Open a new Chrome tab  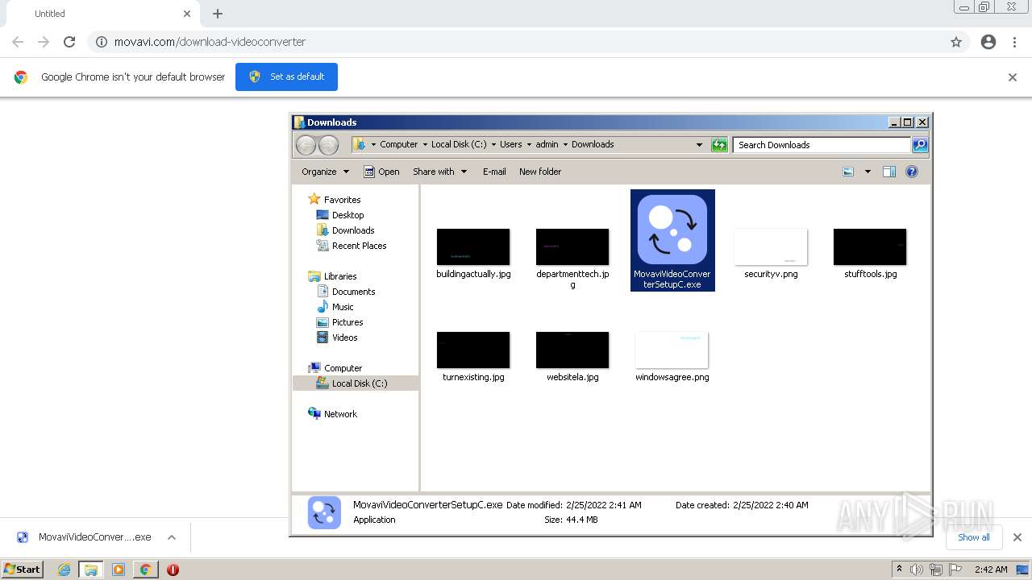tap(218, 14)
